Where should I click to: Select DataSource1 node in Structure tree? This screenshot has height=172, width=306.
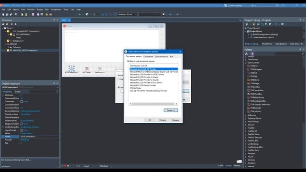click(18, 41)
